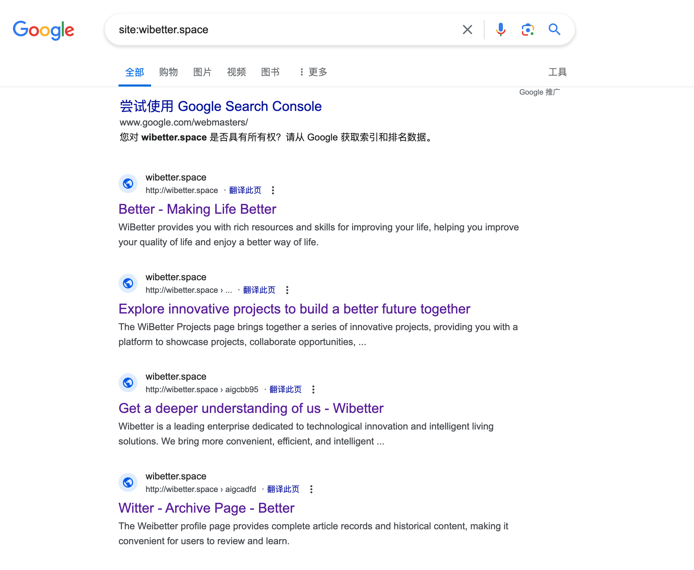Image resolution: width=694 pixels, height=570 pixels.
Task: Click the globe favicon for the aigcbb95 result
Action: click(x=128, y=383)
